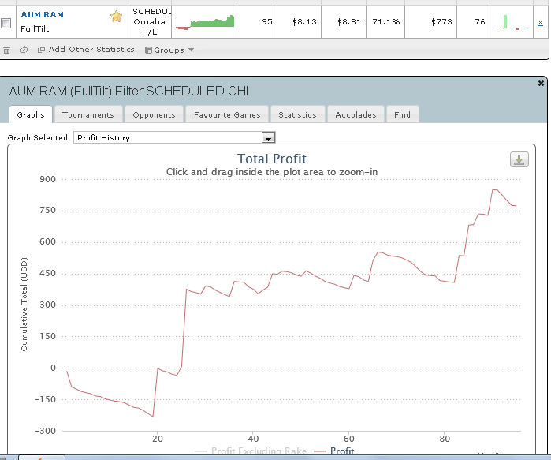Click the small green and red bar chart
The width and height of the screenshot is (551, 460).
click(x=512, y=22)
